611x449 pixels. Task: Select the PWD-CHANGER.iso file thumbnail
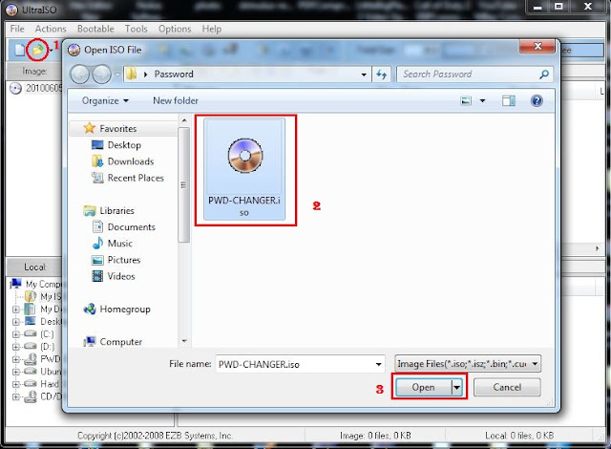click(244, 169)
